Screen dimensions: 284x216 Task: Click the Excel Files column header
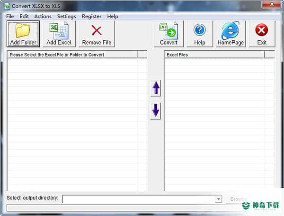(214, 55)
